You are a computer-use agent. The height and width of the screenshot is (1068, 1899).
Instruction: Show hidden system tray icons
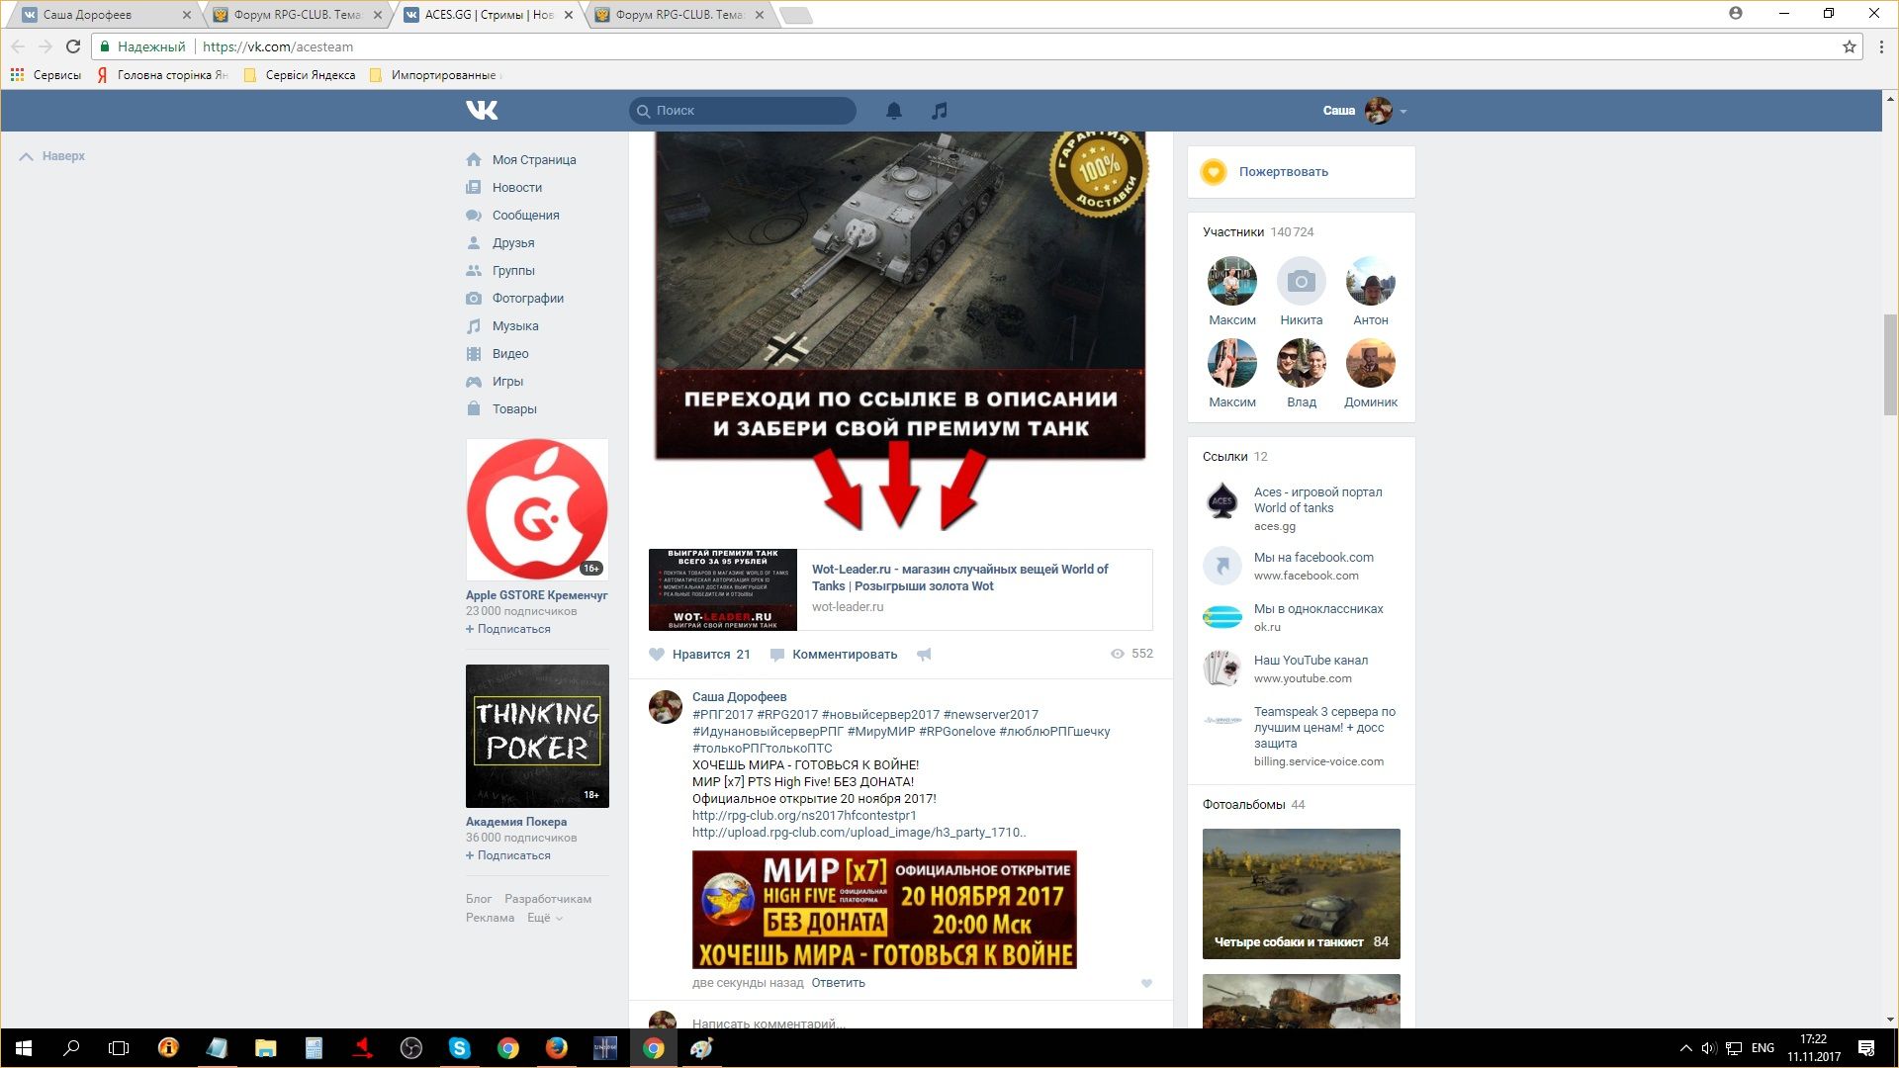click(1685, 1048)
